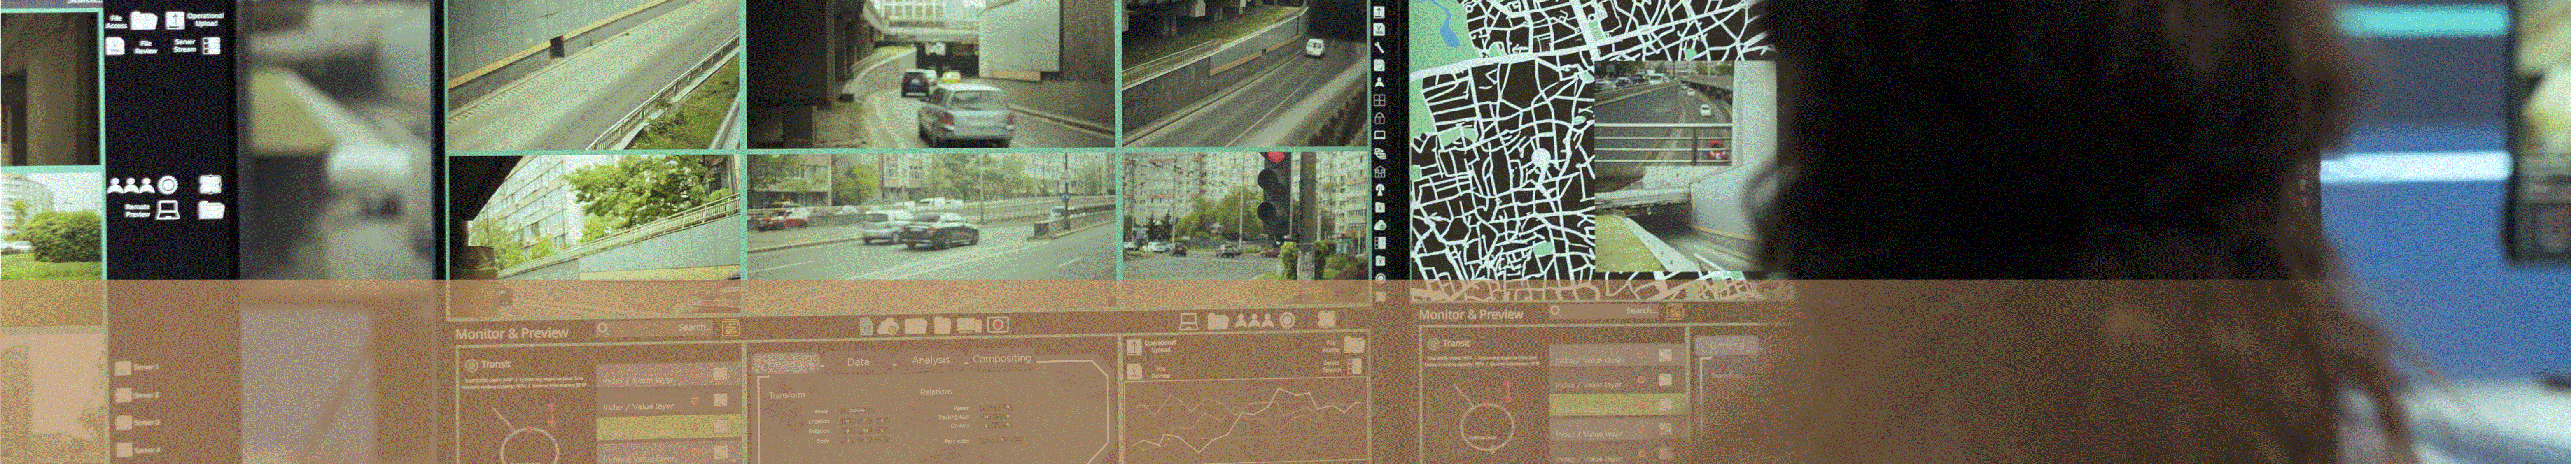Toggle the Server 3 checkbox
This screenshot has width=2576, height=464.
click(123, 423)
